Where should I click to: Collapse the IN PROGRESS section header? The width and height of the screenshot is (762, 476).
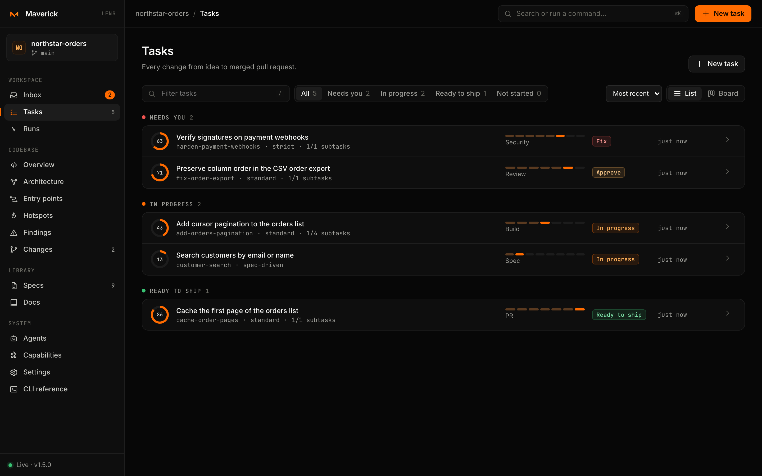pos(171,204)
